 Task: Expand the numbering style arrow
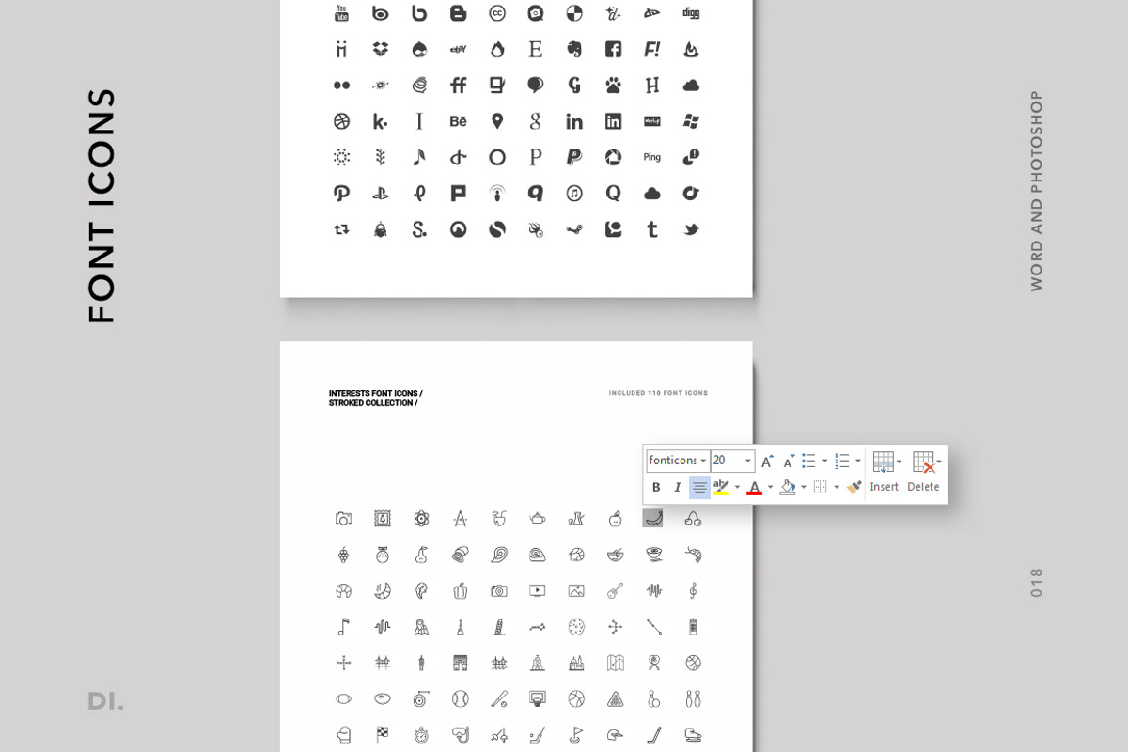click(x=858, y=461)
